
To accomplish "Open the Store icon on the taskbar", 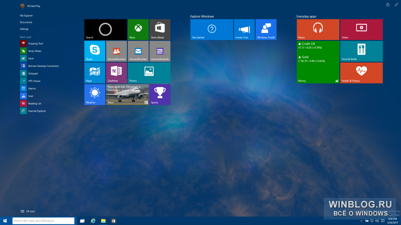I will pos(113,221).
